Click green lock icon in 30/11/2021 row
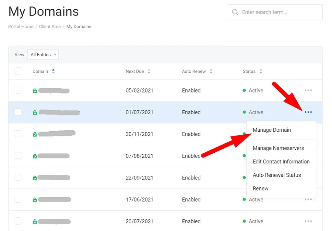This screenshot has height=231, width=332. [35, 134]
